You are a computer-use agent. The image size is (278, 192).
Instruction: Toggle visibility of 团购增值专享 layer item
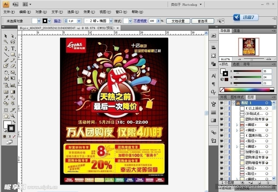click(x=222, y=163)
